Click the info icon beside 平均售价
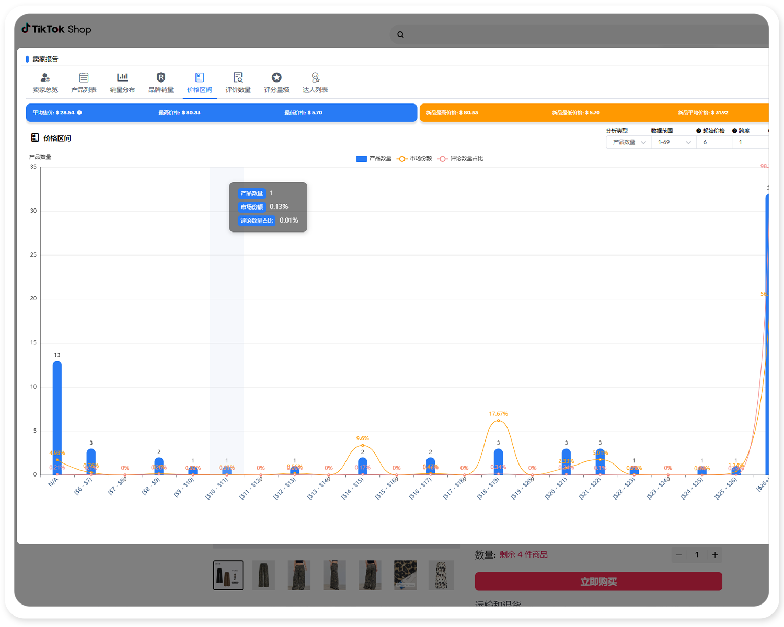Image resolution: width=784 pixels, height=627 pixels. 79,113
